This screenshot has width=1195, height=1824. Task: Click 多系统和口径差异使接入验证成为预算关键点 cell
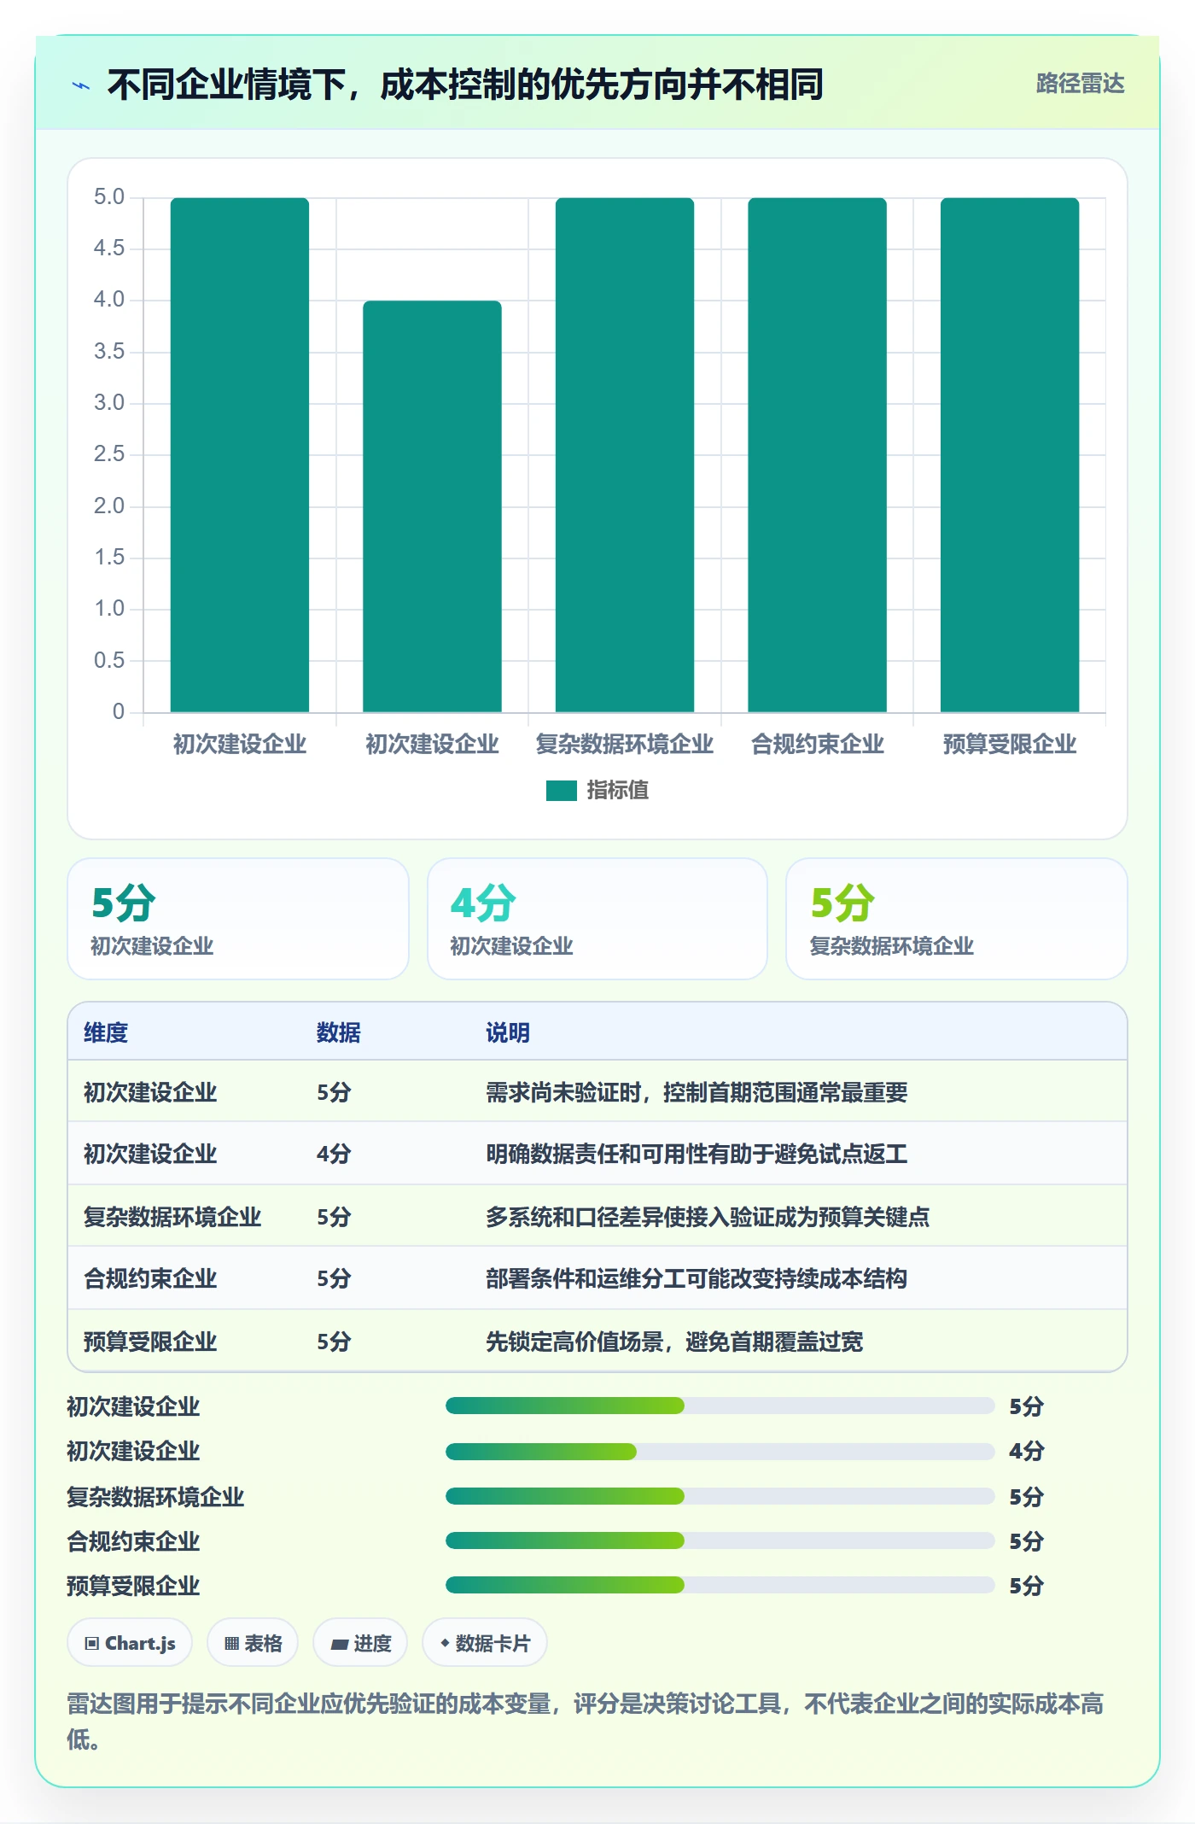708,1217
